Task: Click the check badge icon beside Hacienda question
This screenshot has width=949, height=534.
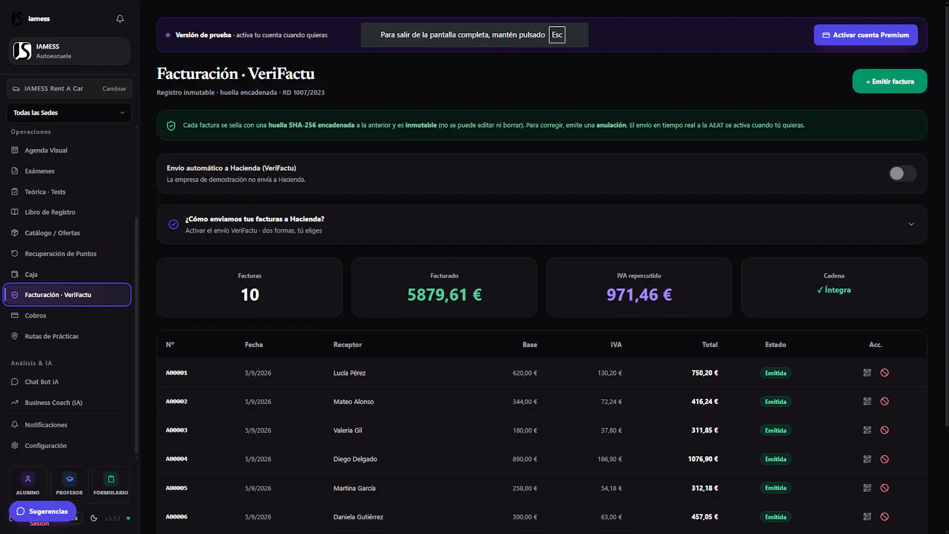Action: click(173, 224)
